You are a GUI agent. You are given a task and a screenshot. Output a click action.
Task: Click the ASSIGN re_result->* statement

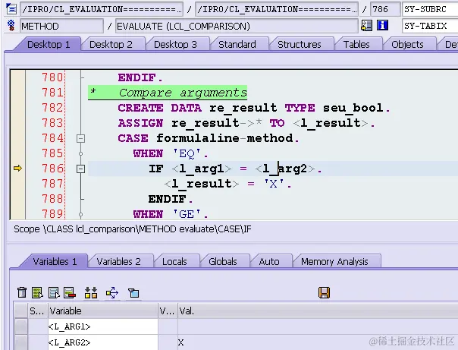[x=246, y=123]
